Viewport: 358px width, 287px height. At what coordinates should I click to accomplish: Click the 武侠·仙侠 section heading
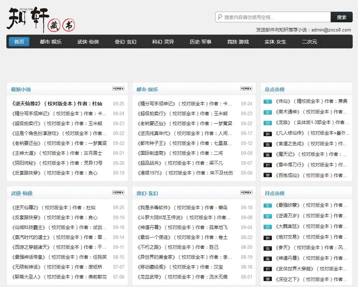pyautogui.click(x=22, y=193)
